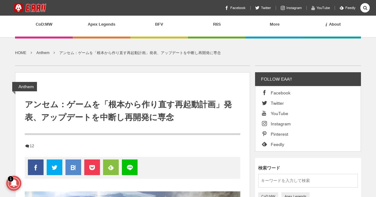Viewport: 376px width, 197px height.
Task: Select the R6S menu item
Action: pyautogui.click(x=217, y=24)
